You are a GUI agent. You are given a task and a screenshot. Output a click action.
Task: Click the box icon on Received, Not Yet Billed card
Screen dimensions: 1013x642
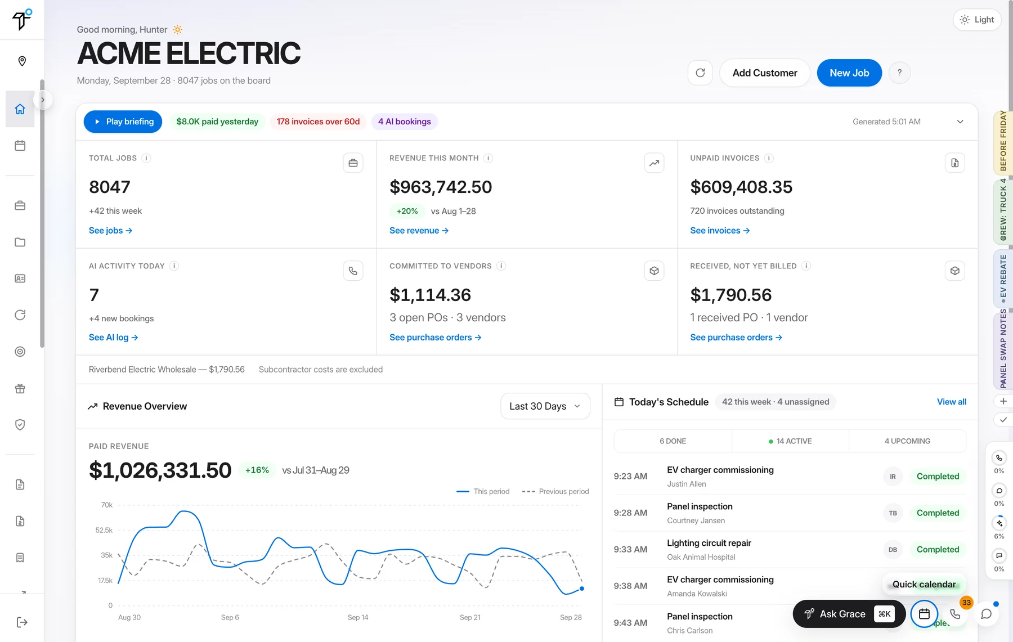pos(954,271)
